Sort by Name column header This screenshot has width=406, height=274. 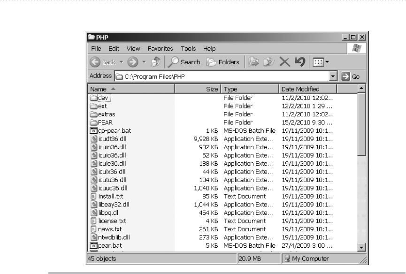pyautogui.click(x=131, y=89)
